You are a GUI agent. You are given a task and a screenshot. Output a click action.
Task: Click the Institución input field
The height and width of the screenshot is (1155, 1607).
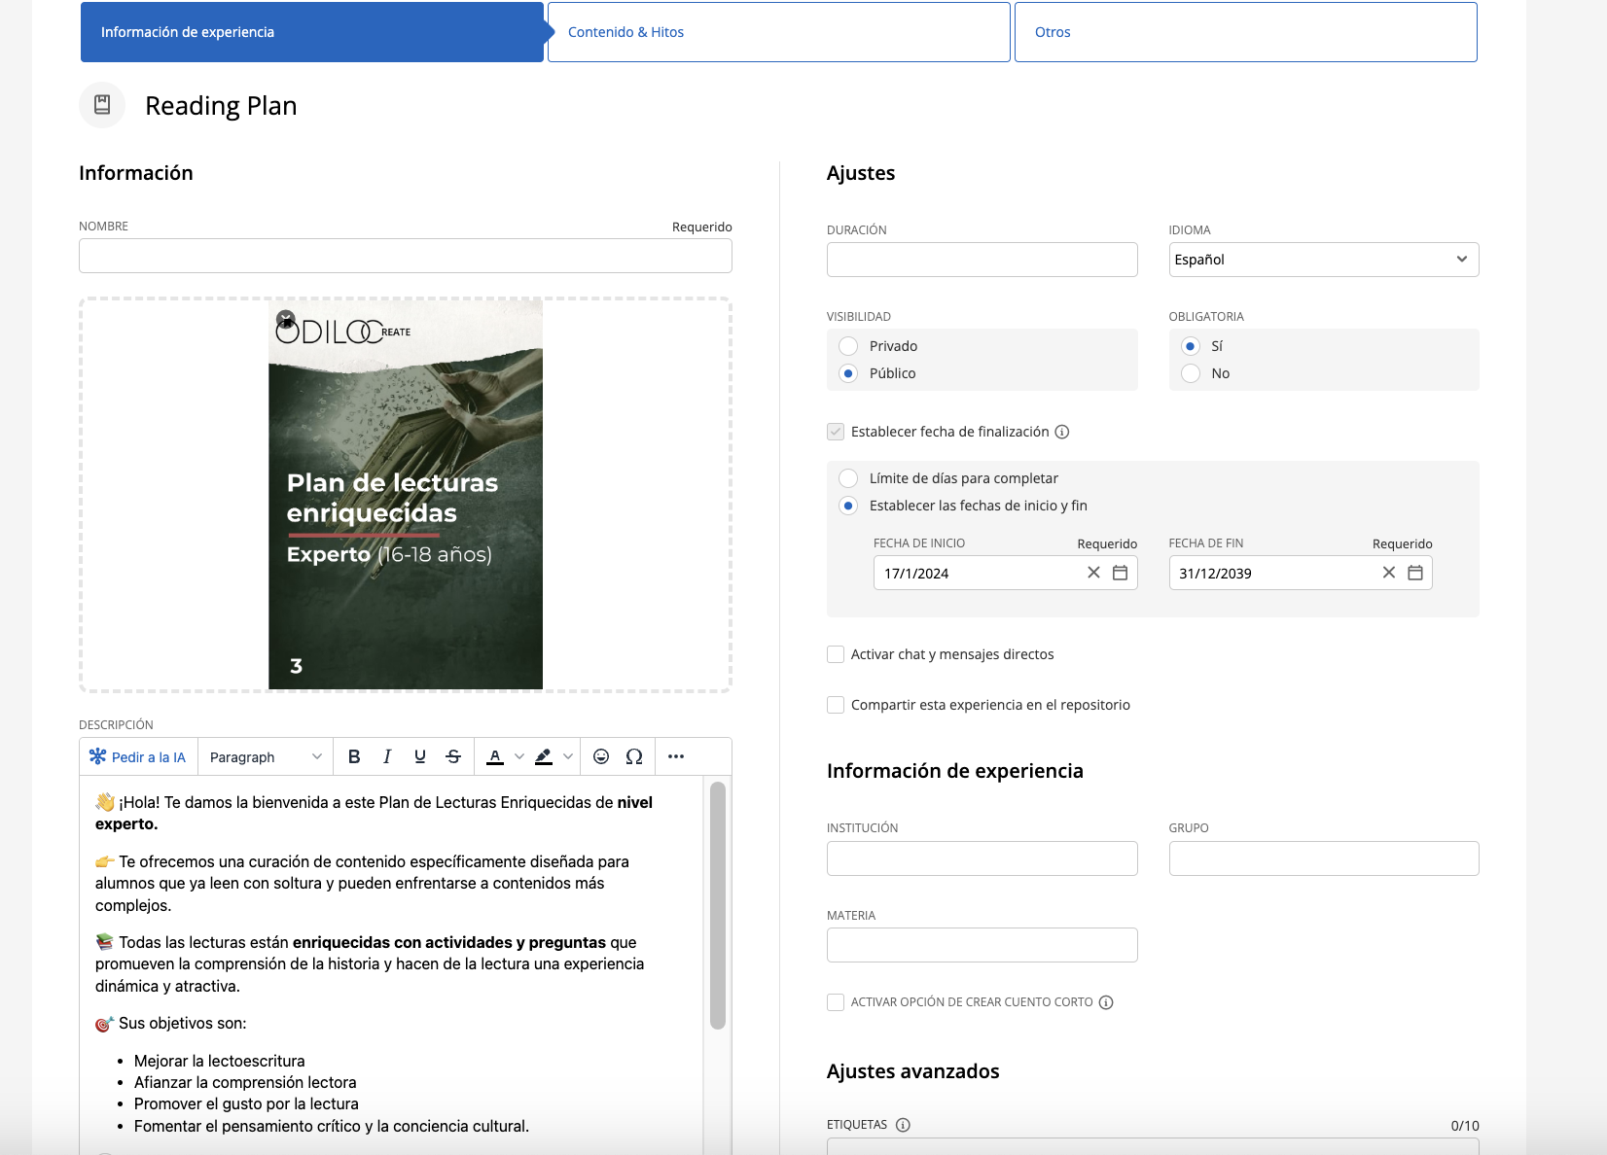[982, 858]
